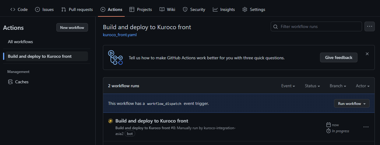Expand the Status filter dropdown
The image size is (380, 145).
click(312, 86)
